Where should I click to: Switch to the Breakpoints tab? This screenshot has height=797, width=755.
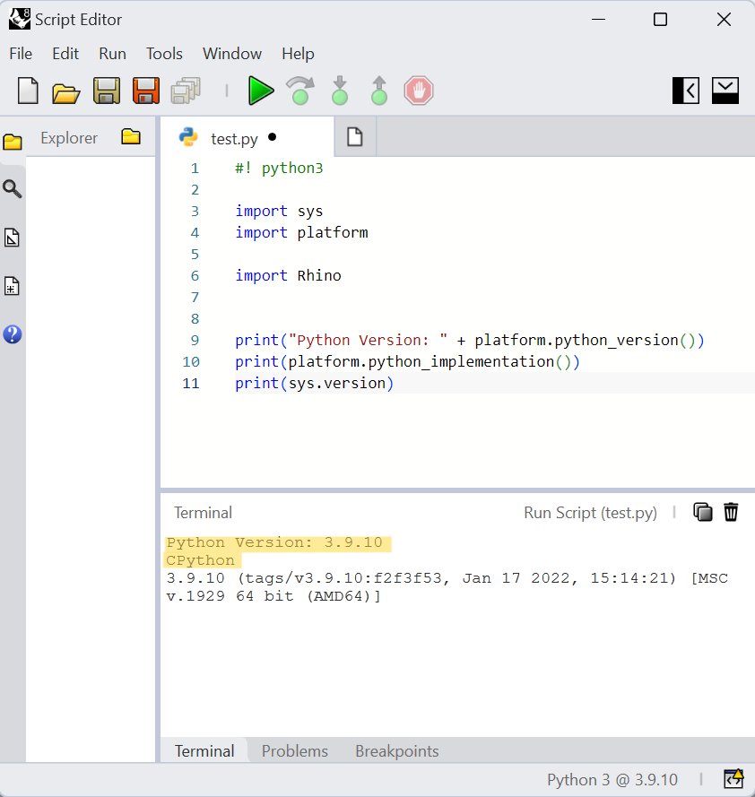click(396, 751)
